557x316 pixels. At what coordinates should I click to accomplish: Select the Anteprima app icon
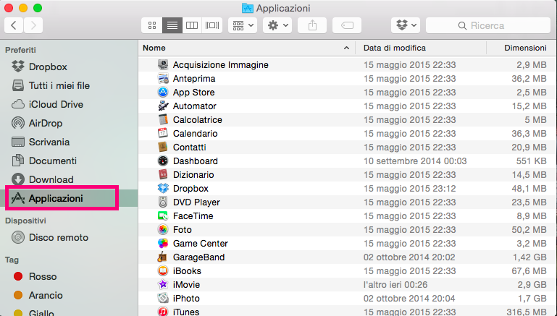pyautogui.click(x=163, y=78)
